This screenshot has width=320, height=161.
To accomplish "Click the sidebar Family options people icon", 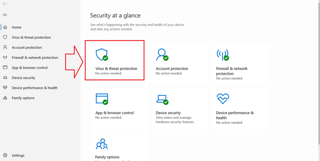I will pyautogui.click(x=5, y=98).
